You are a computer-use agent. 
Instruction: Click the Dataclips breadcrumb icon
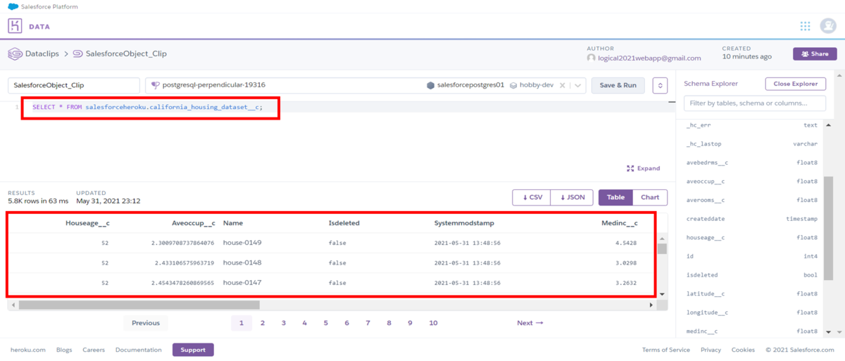[x=14, y=53]
